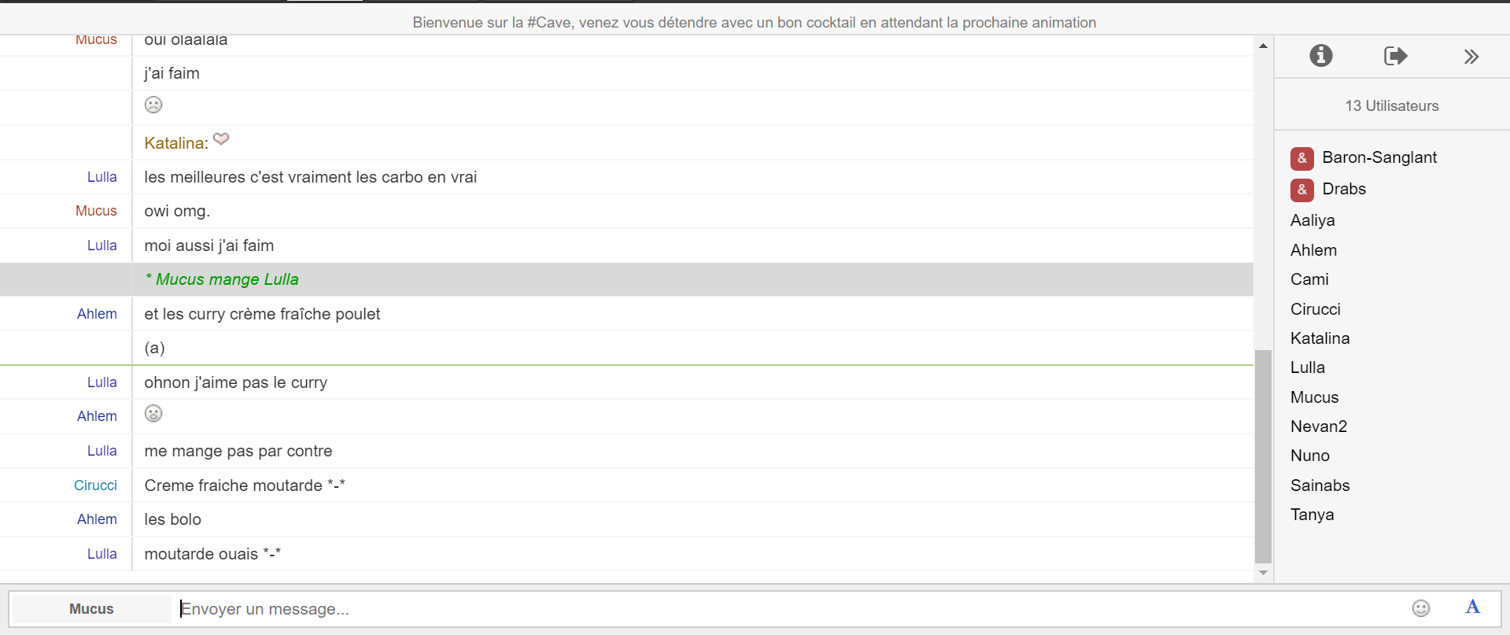Collapse the user list with double chevron
Image resolution: width=1510 pixels, height=635 pixels.
(1471, 57)
